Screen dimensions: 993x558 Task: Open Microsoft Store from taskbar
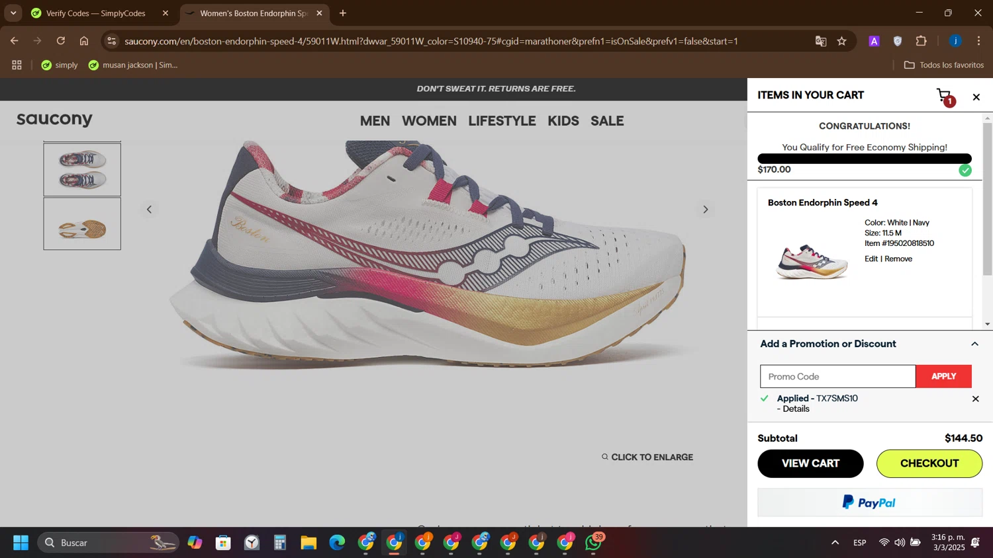[x=223, y=543]
